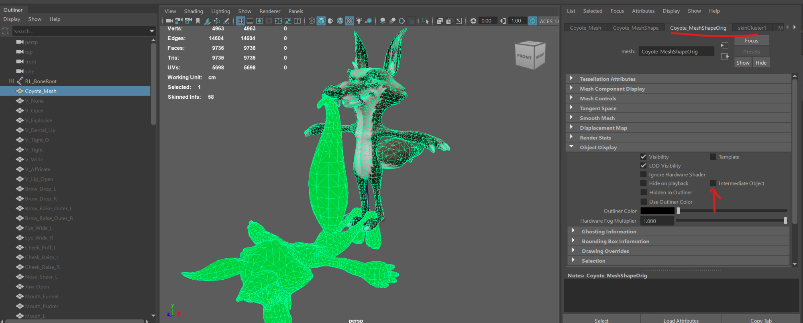Check the Intermediate Object checkbox
This screenshot has height=323, width=803.
point(713,183)
